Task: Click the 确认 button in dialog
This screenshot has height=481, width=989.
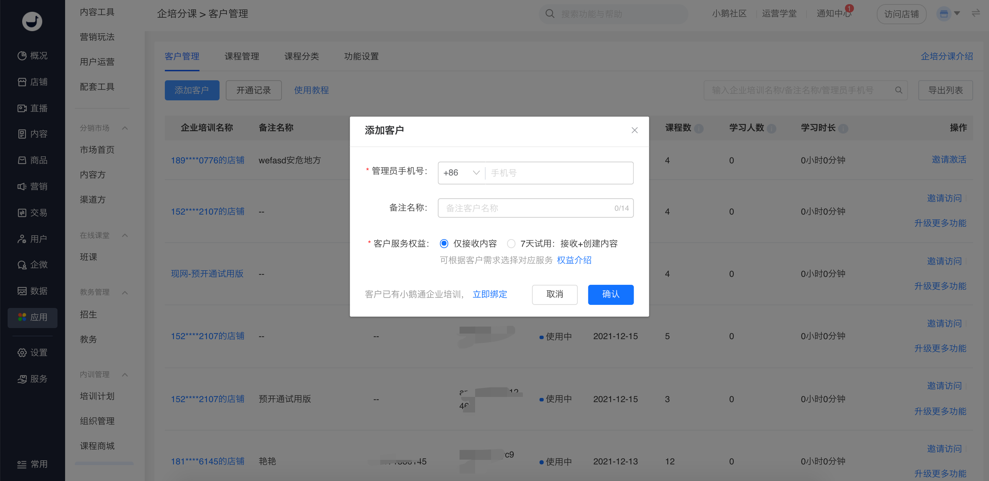Action: (611, 294)
